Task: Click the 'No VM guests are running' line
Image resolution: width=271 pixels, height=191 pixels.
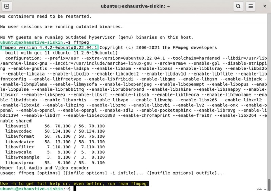Action: pyautogui.click(x=97, y=37)
